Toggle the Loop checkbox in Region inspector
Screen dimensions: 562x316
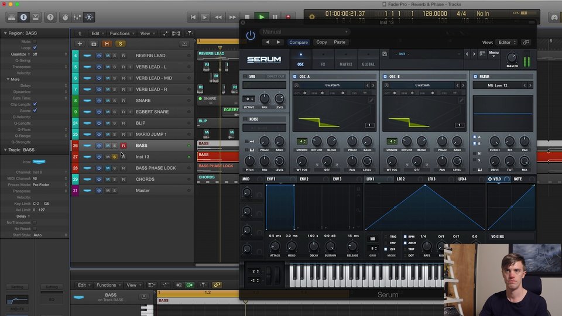click(x=35, y=47)
